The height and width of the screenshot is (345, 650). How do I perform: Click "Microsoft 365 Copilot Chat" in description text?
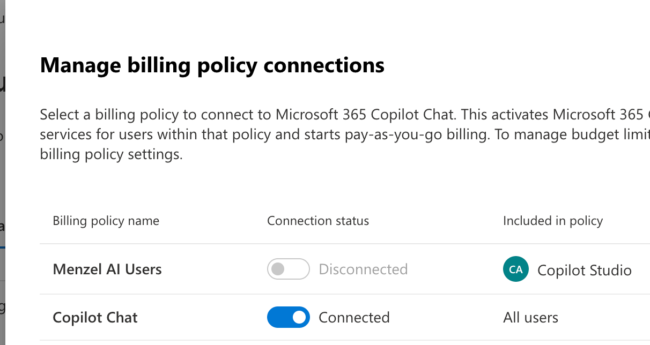click(x=366, y=115)
